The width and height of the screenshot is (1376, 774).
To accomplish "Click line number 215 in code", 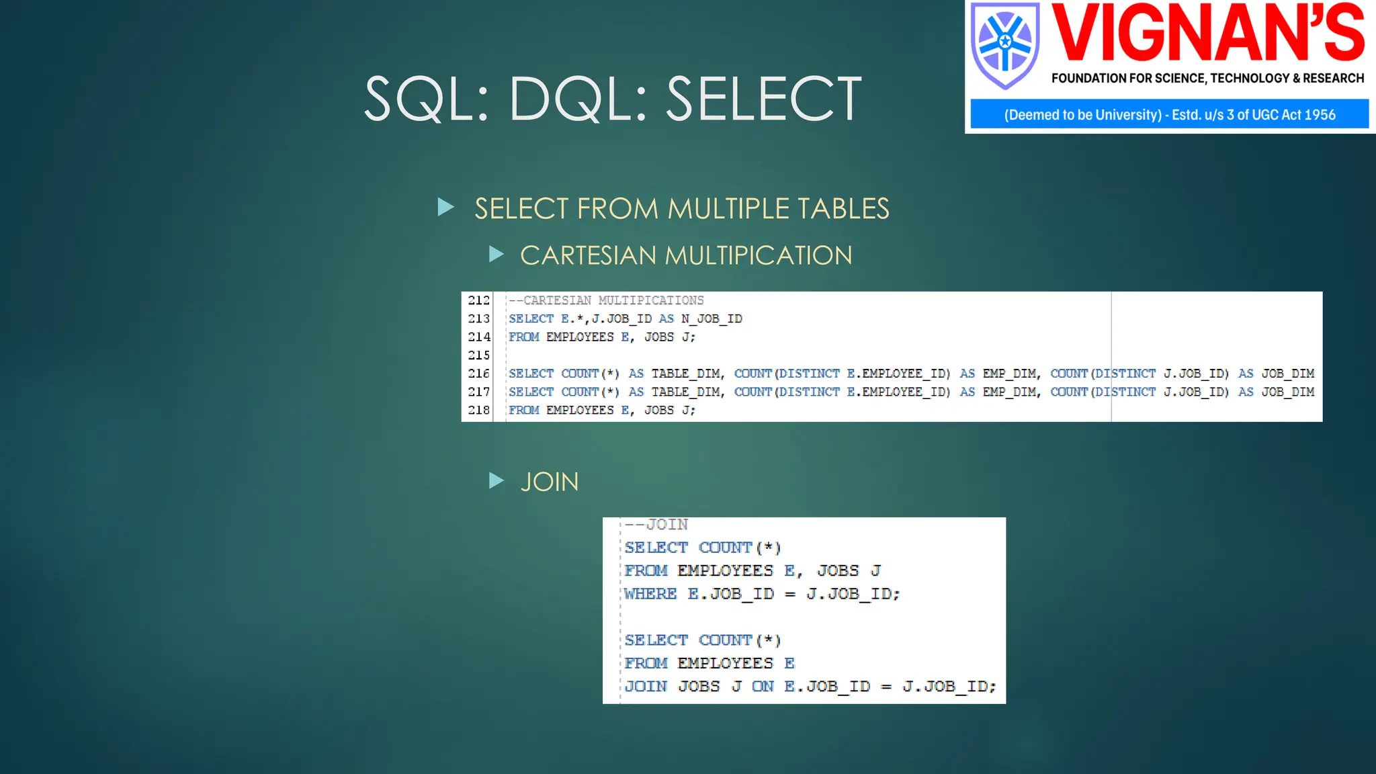I will (x=479, y=355).
